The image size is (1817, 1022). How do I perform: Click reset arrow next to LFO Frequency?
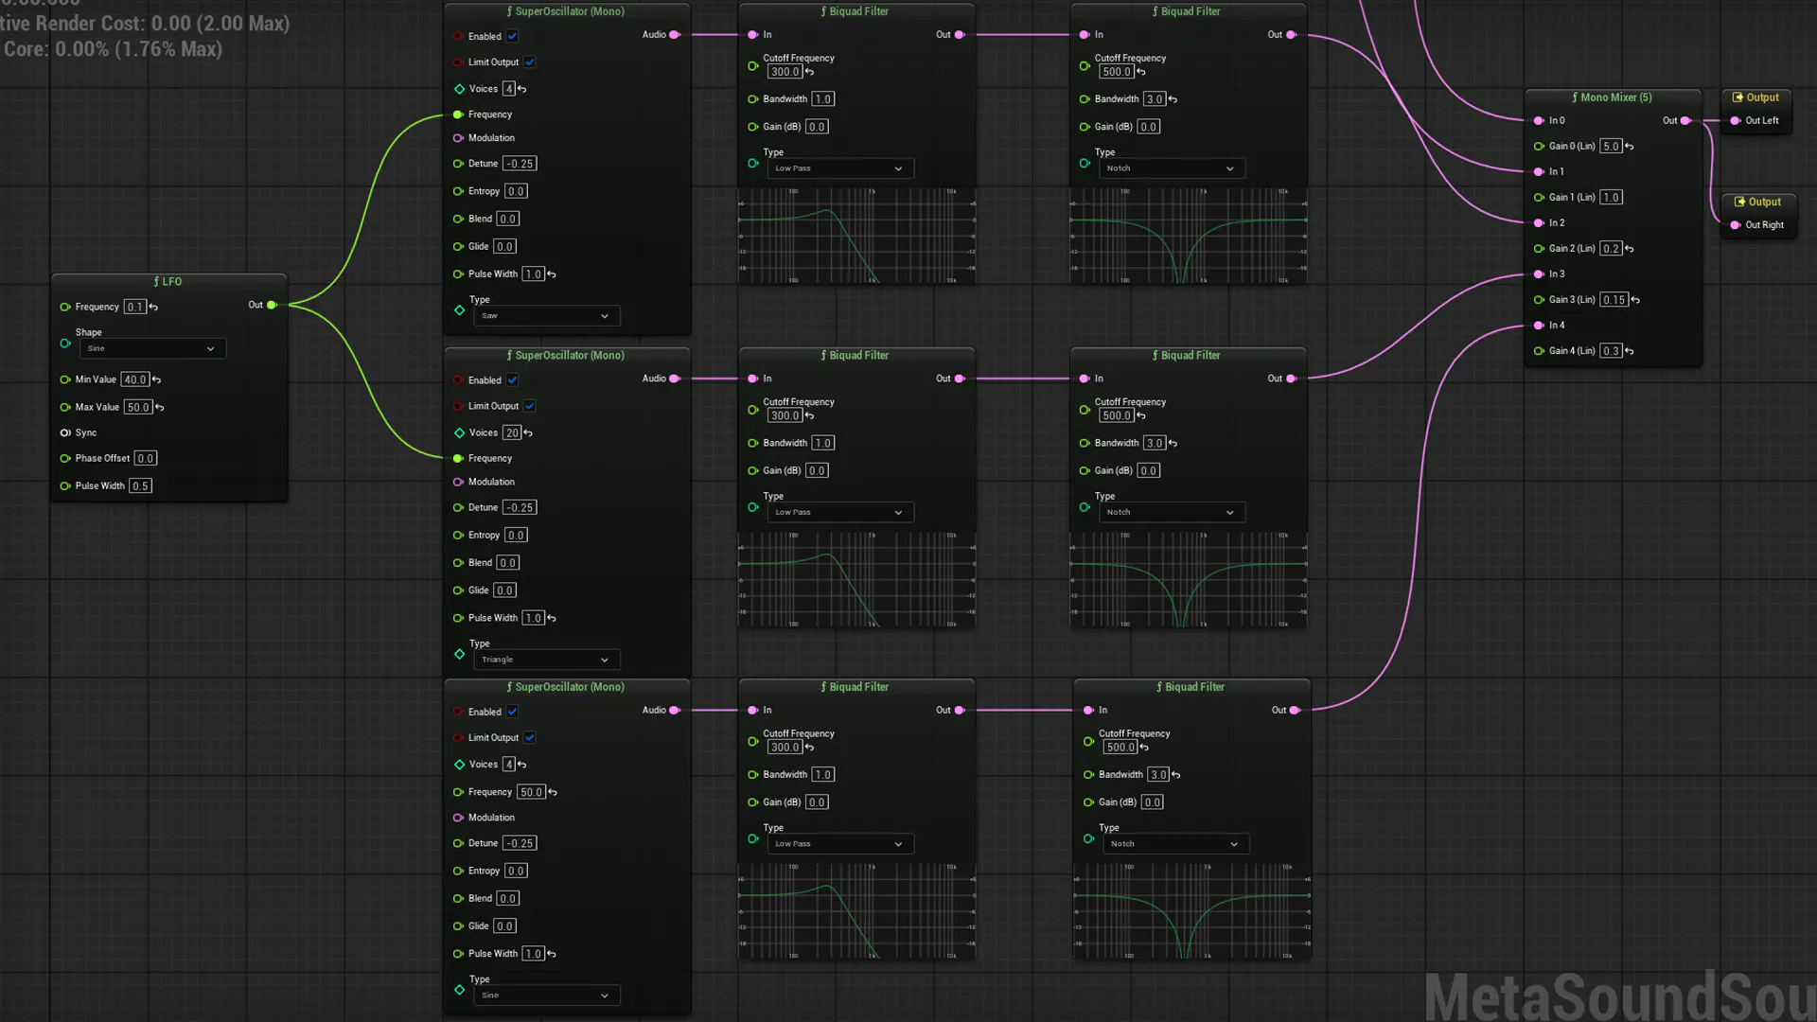tap(153, 308)
